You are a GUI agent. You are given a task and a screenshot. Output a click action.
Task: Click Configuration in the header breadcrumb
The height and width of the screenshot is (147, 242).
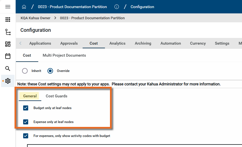pyautogui.click(x=142, y=7)
